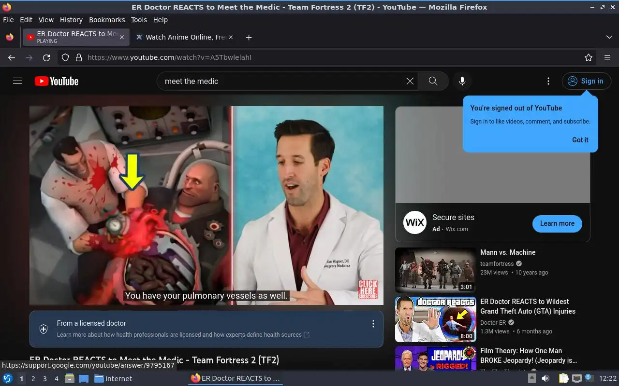Open the clipboard tray icon

click(x=563, y=378)
